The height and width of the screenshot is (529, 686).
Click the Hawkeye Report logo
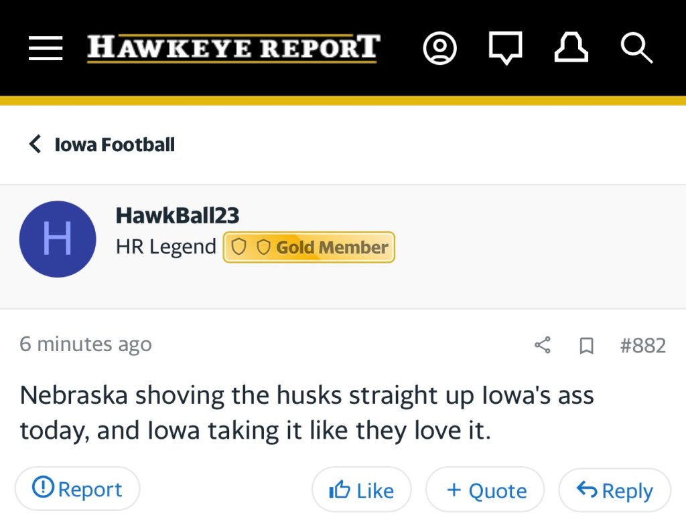[233, 48]
